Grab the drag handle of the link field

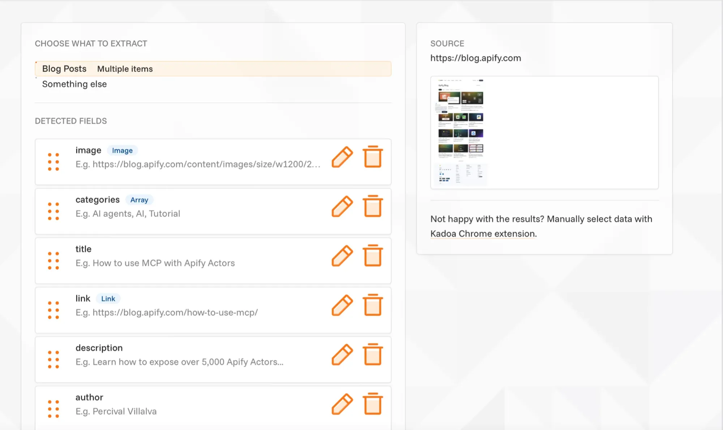[x=54, y=310]
